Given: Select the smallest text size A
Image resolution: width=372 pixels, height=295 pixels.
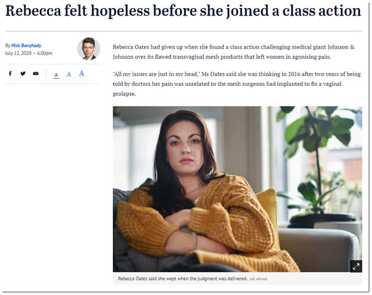Looking at the screenshot, I should (x=56, y=75).
